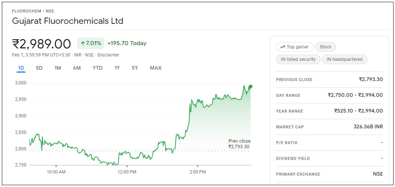Click the green up-arrow percent badge

point(91,43)
